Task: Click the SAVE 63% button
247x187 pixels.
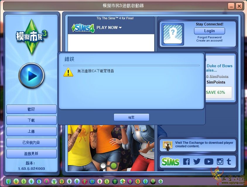Action: pos(219,93)
